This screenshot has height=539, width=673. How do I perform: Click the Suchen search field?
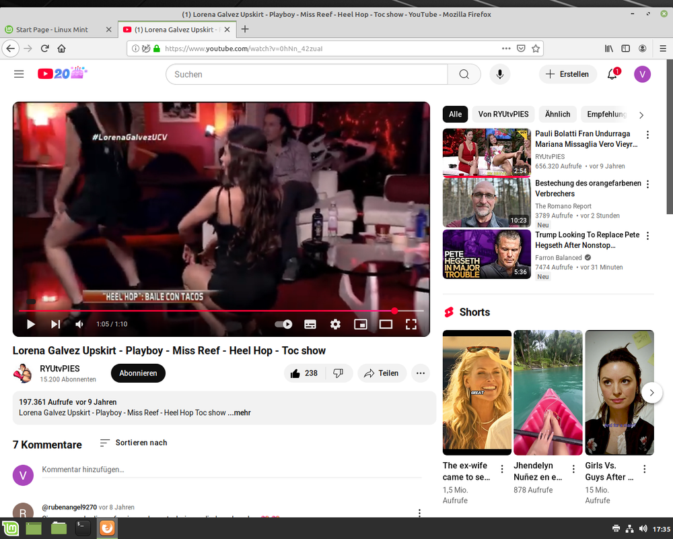coord(307,74)
